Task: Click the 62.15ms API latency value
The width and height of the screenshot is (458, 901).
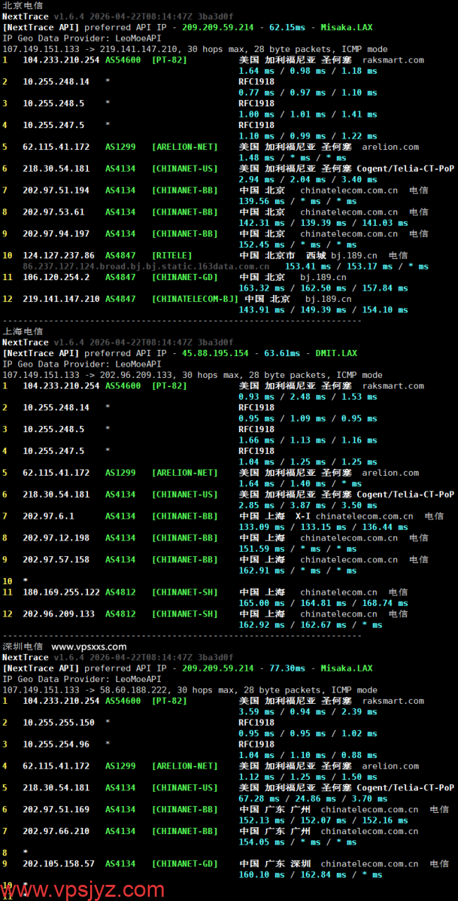Action: coord(284,27)
